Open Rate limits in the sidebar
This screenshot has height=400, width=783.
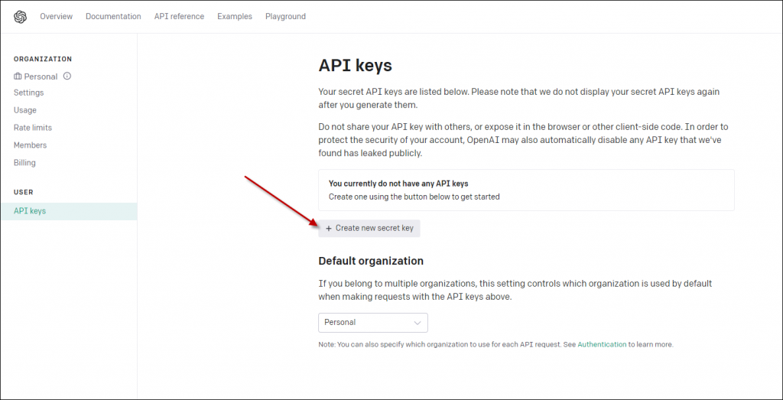33,128
